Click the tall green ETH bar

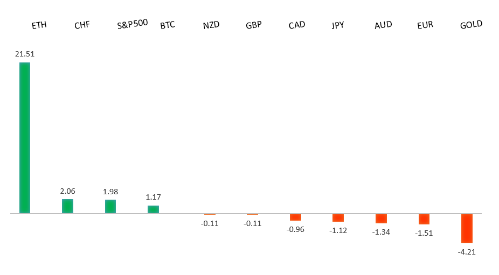(x=25, y=138)
